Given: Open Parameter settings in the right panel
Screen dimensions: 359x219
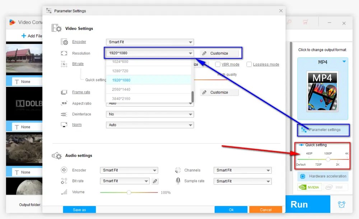Looking at the screenshot, I should coord(322,130).
